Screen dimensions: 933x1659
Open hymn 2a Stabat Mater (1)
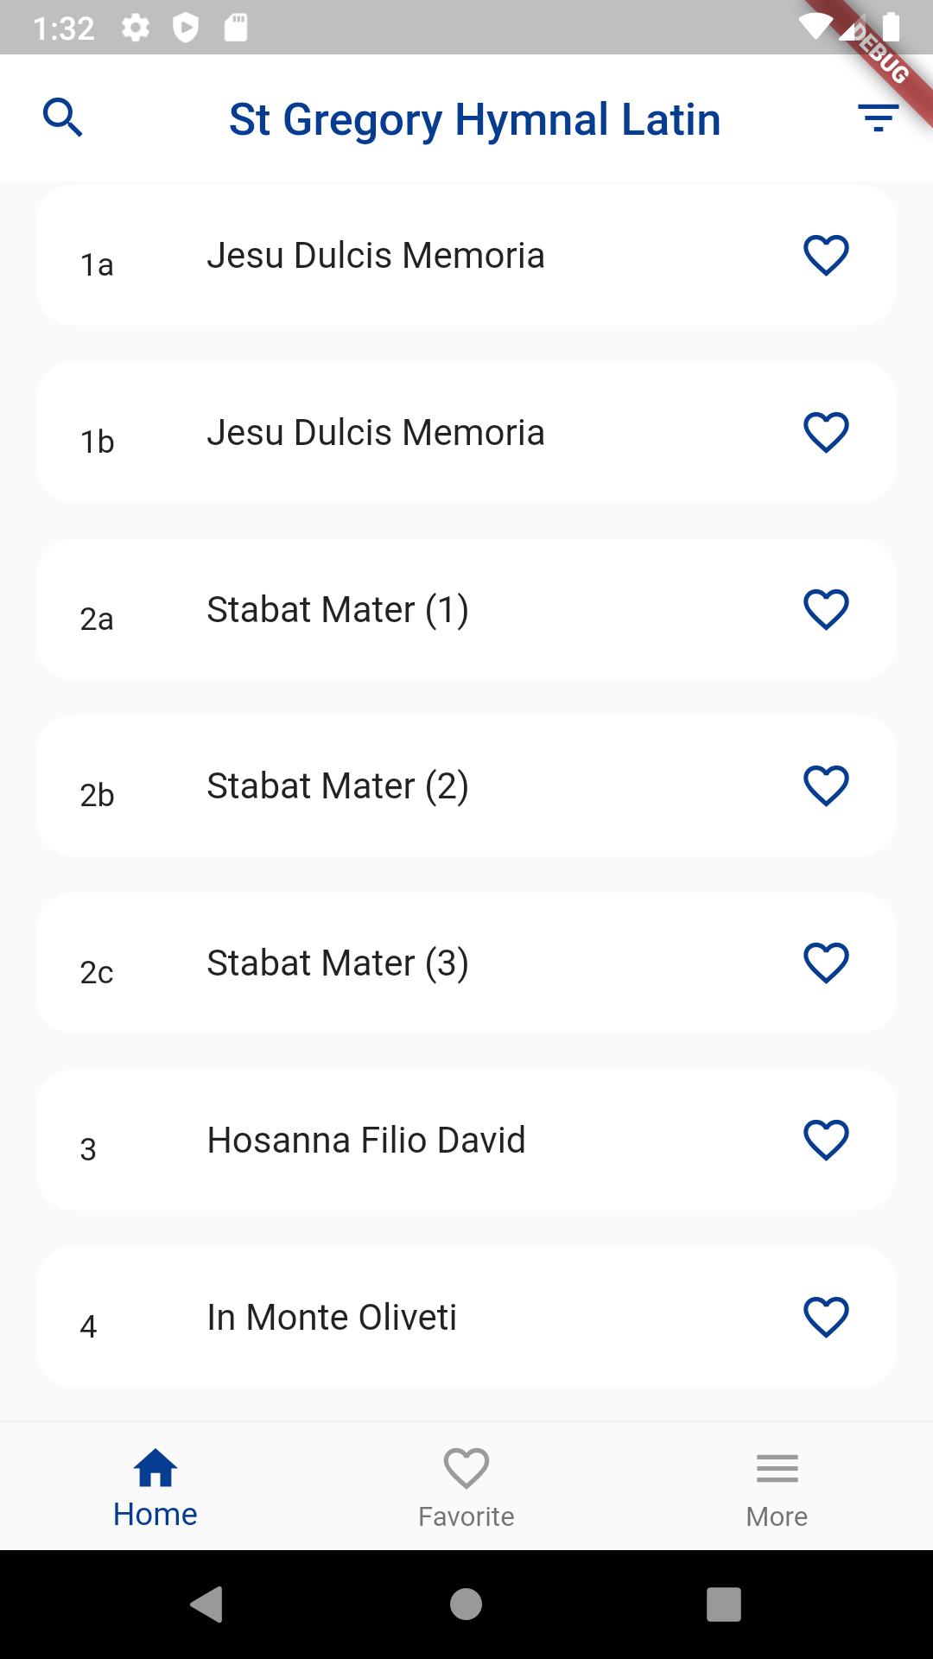(466, 610)
